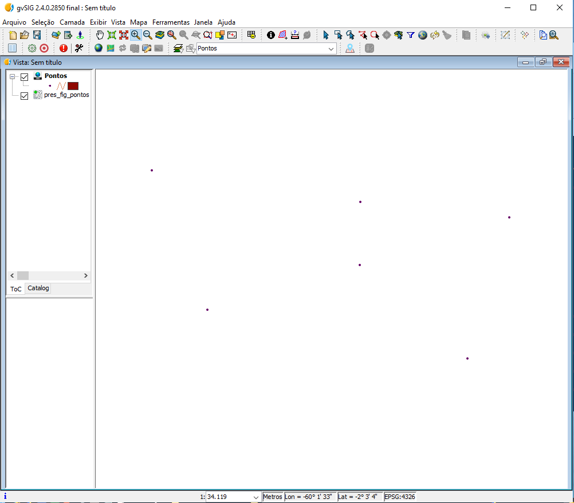Expand the map scale dropdown
The height and width of the screenshot is (503, 574).
point(255,497)
